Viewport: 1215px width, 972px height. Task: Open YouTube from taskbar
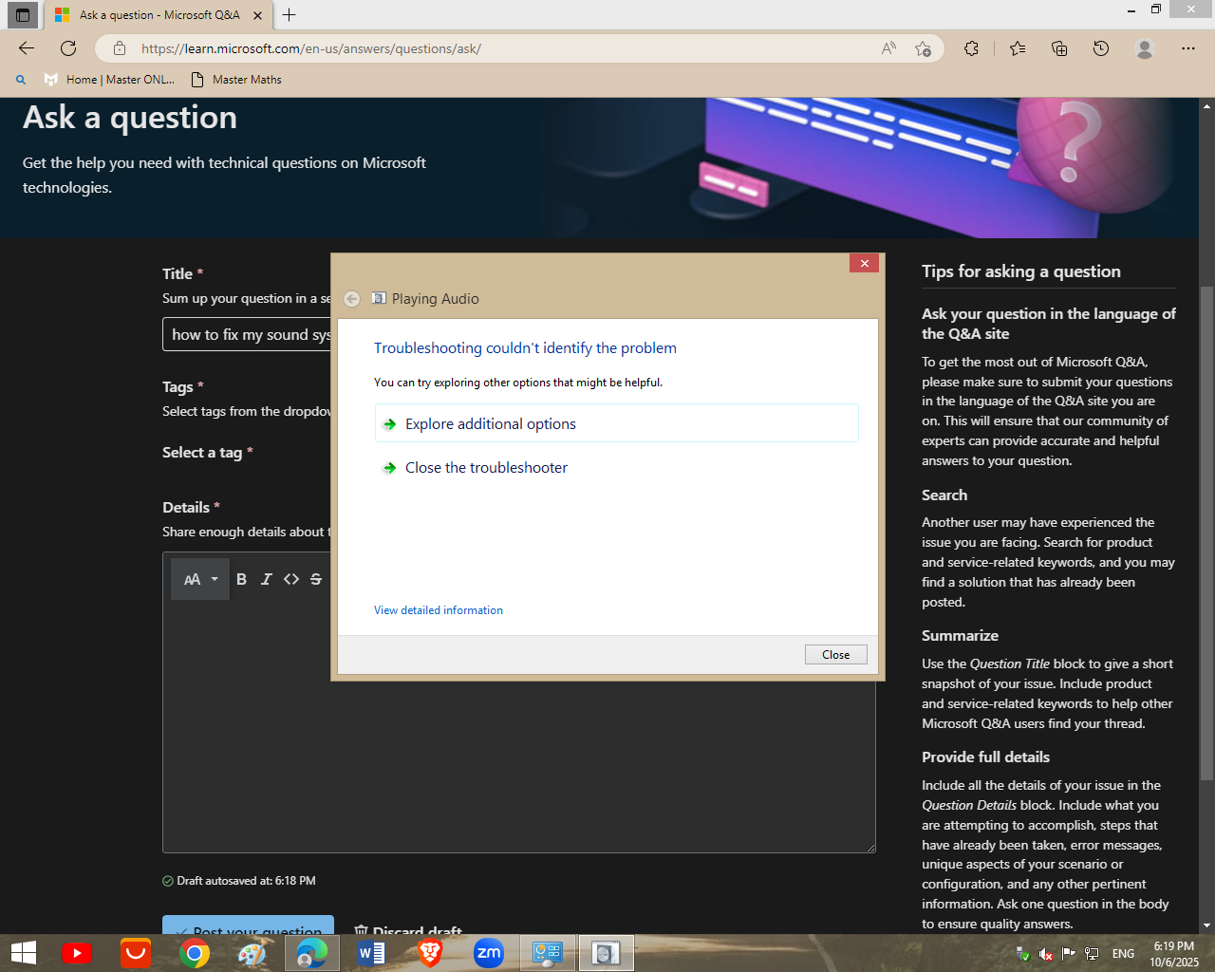click(77, 953)
